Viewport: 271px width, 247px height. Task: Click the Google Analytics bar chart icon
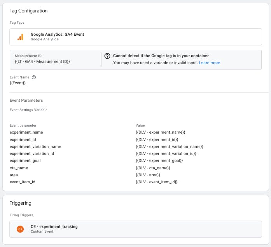(x=20, y=37)
